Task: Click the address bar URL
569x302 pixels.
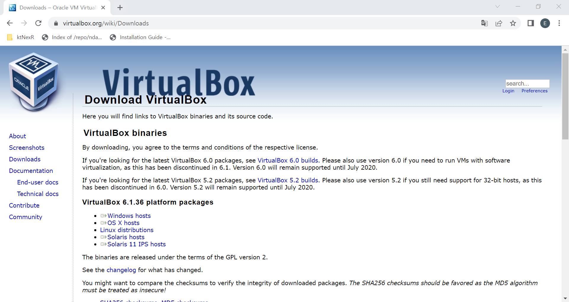Action: click(x=106, y=23)
